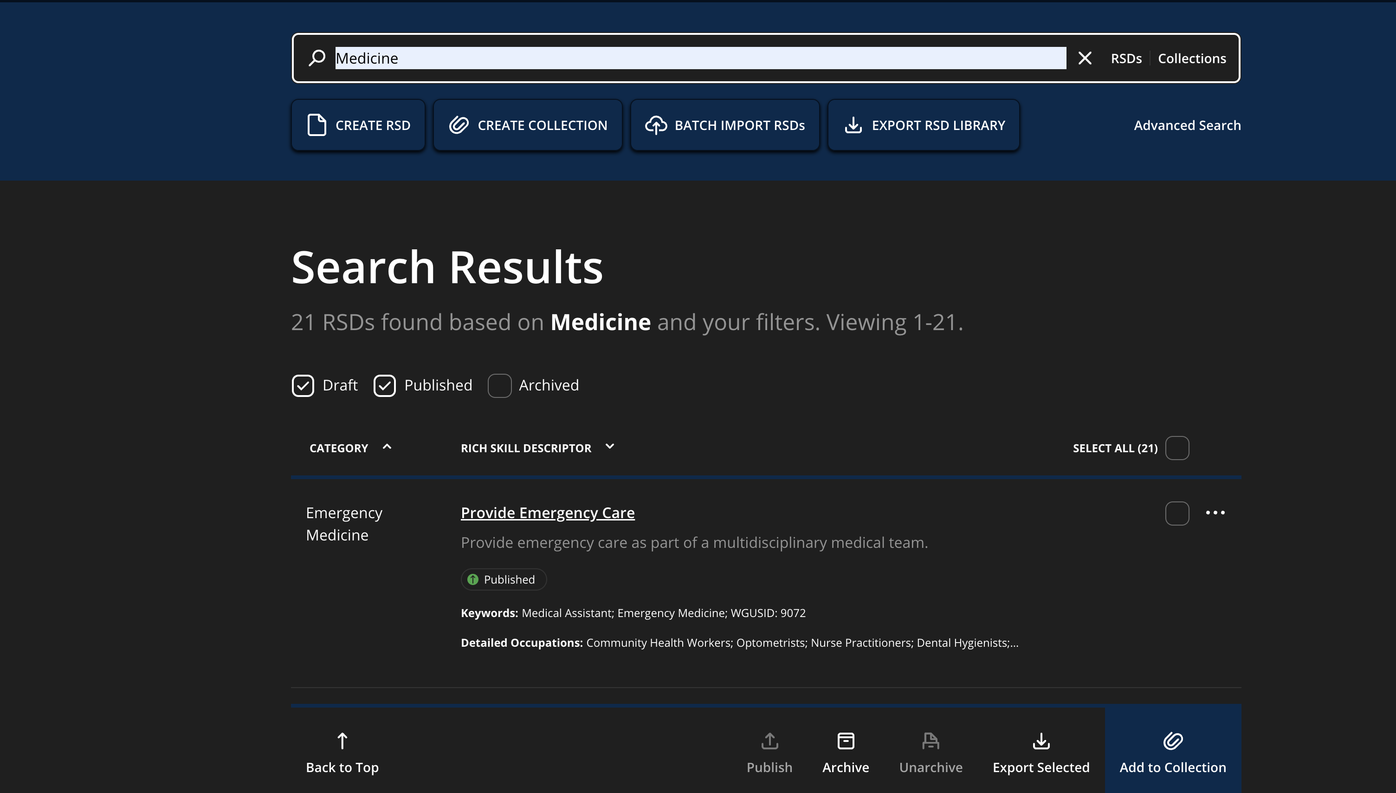Switch search scope to Collections

tap(1191, 58)
